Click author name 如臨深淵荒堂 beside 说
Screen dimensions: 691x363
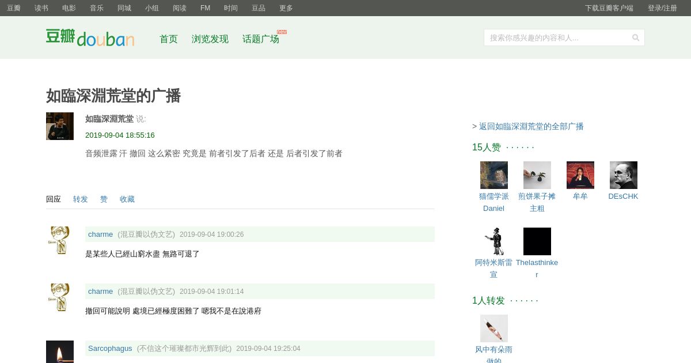109,119
